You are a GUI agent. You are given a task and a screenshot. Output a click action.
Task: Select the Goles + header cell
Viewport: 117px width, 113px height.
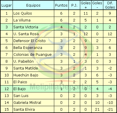pyautogui.click(x=86, y=5)
